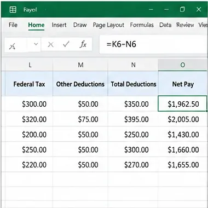Expand the Name Box dropdown arrow
This screenshot has height=208, width=208.
tap(36, 44)
